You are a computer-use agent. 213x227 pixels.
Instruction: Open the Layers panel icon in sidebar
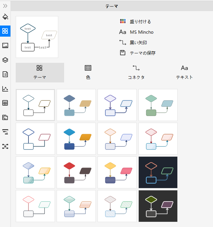point(5,60)
